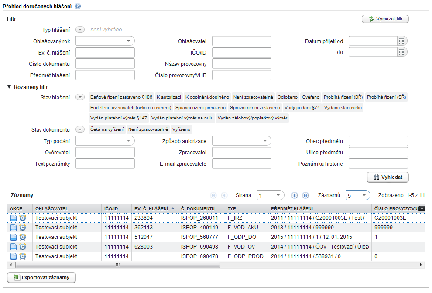
Task: Sort by TYP column header
Action: pyautogui.click(x=246, y=208)
